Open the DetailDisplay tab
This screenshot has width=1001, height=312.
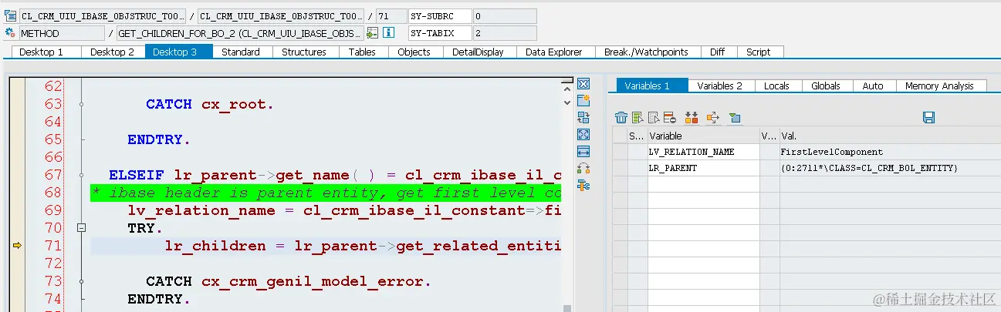tap(478, 52)
